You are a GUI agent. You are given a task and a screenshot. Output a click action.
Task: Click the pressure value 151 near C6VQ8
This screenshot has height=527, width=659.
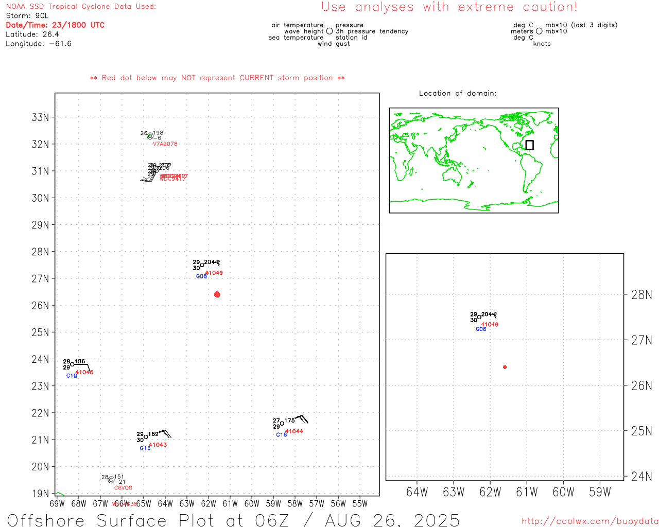[119, 477]
